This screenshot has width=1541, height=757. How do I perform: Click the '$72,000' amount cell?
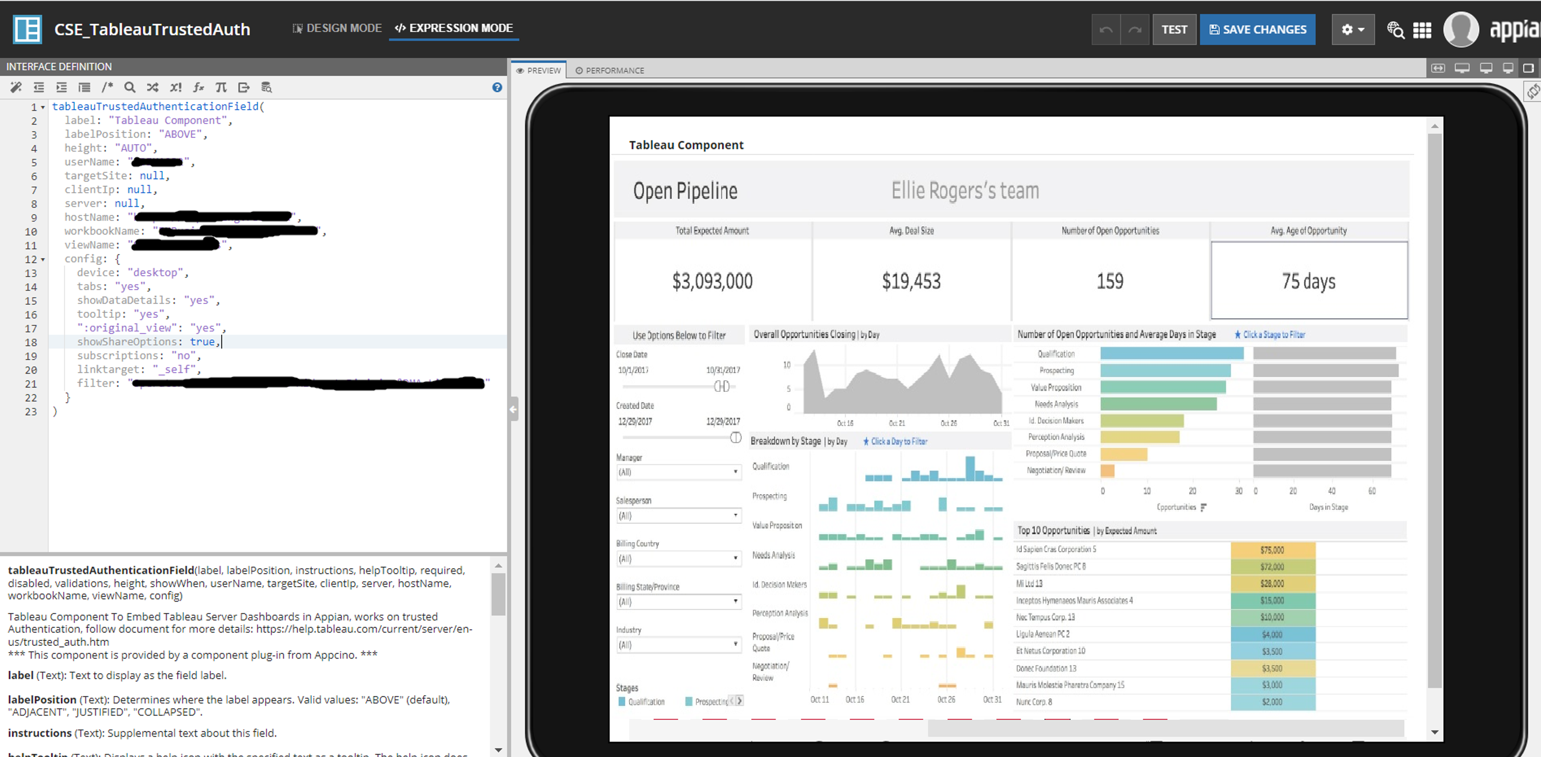click(1273, 566)
